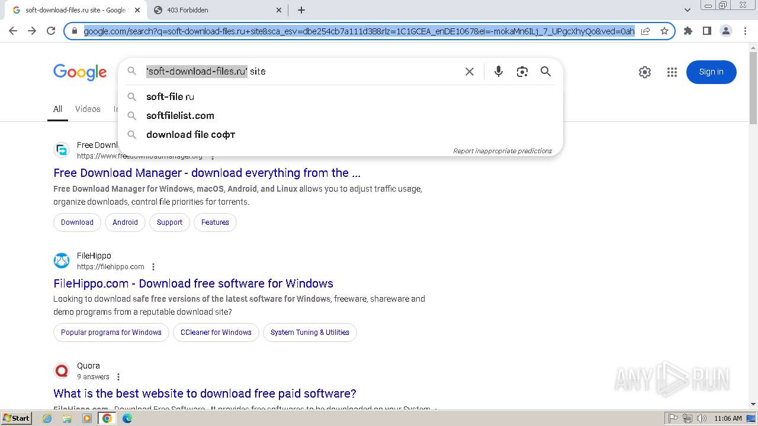The height and width of the screenshot is (426, 758).
Task: Open Features sitelink chip
Action: [215, 222]
